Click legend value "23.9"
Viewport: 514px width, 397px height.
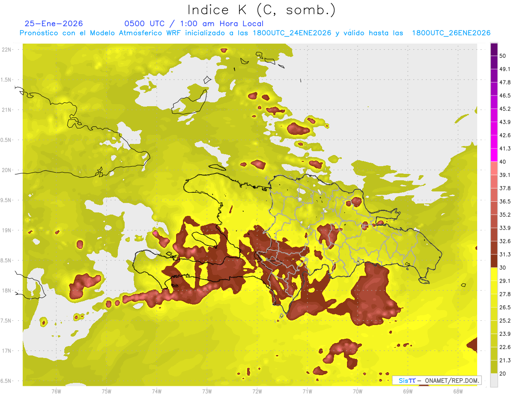tap(505, 334)
